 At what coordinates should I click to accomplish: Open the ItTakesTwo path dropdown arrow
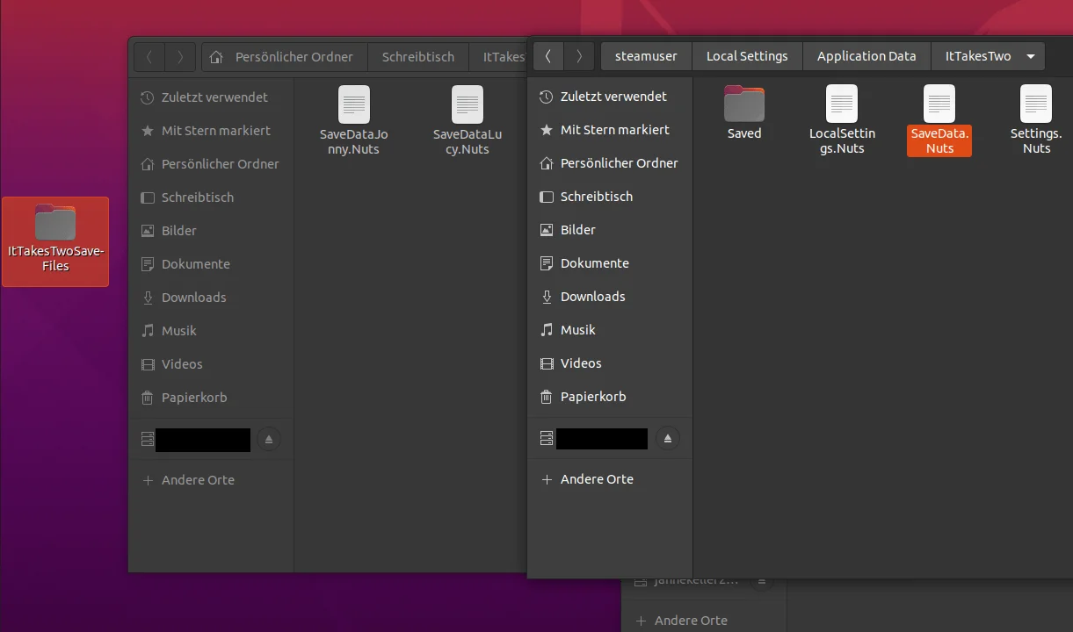(x=1031, y=56)
